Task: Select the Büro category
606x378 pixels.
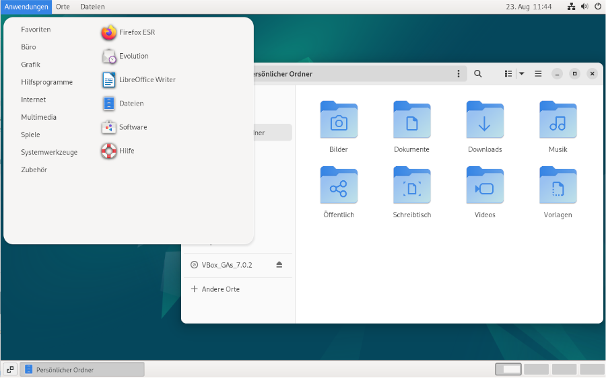Action: [x=28, y=47]
